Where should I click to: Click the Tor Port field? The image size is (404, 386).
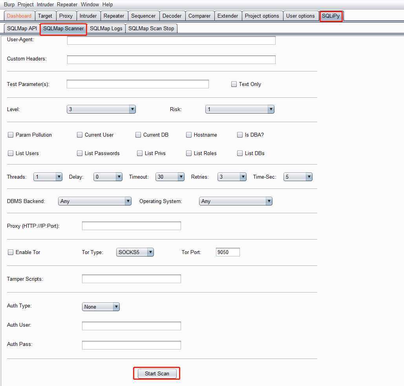[228, 252]
